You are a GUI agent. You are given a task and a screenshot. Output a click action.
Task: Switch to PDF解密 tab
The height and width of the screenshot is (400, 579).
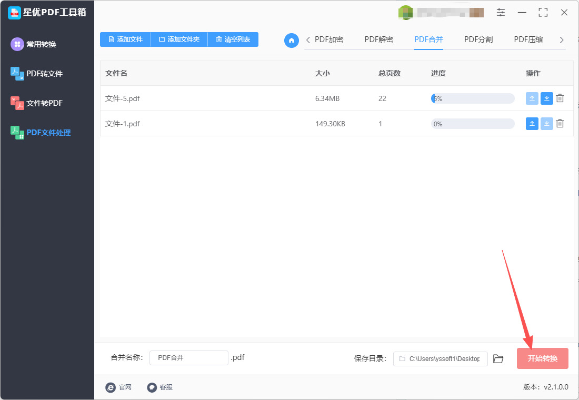click(x=379, y=39)
